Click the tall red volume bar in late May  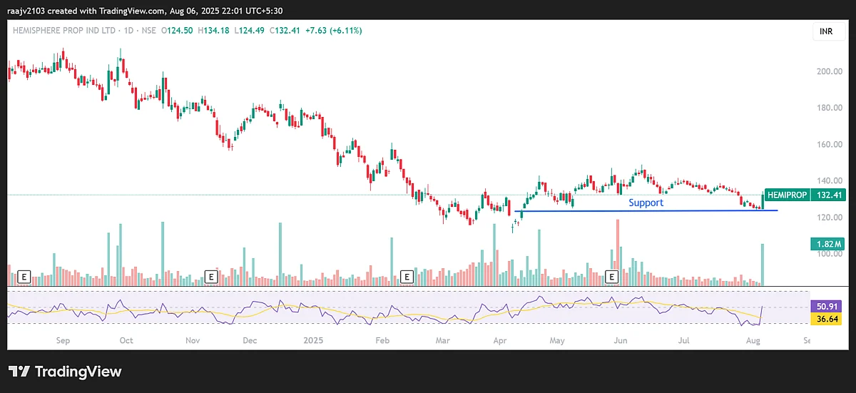tap(617, 252)
